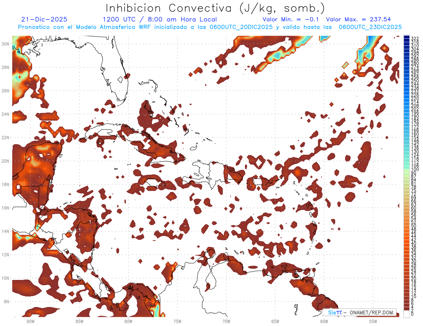Click the darkest blue swatch atop the color scale
423x326 pixels.
click(407, 38)
